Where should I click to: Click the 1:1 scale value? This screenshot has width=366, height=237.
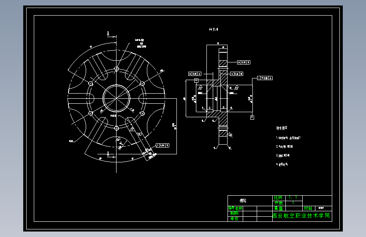293,198
